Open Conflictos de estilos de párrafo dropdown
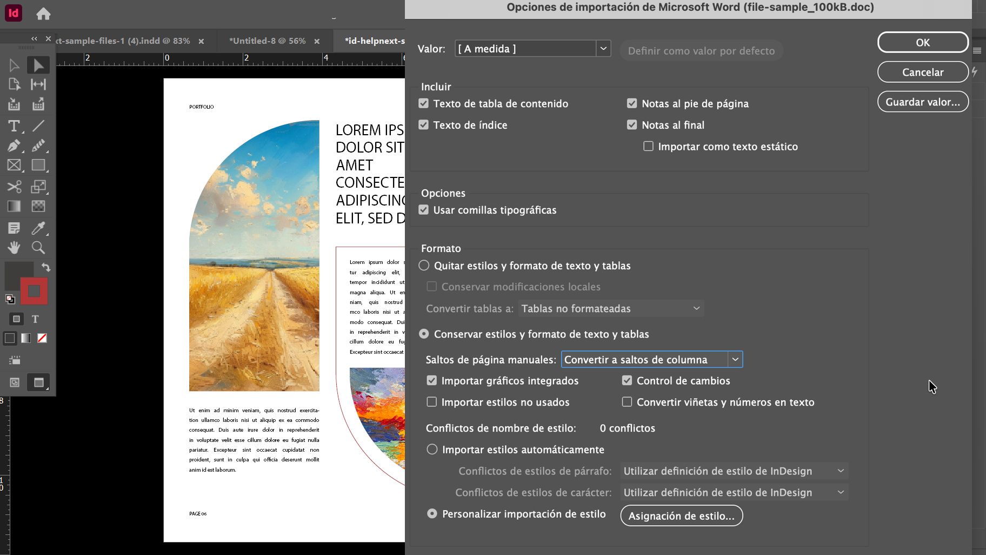986x555 pixels. (x=734, y=471)
